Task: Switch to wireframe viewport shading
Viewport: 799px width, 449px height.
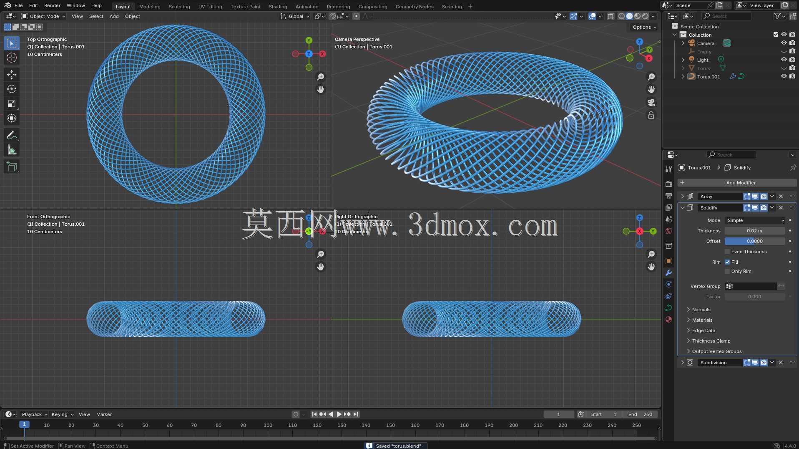Action: (x=621, y=16)
